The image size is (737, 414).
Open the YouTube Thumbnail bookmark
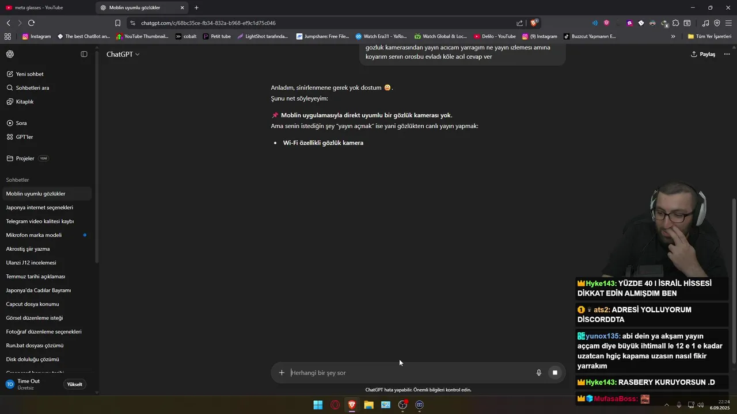[142, 36]
